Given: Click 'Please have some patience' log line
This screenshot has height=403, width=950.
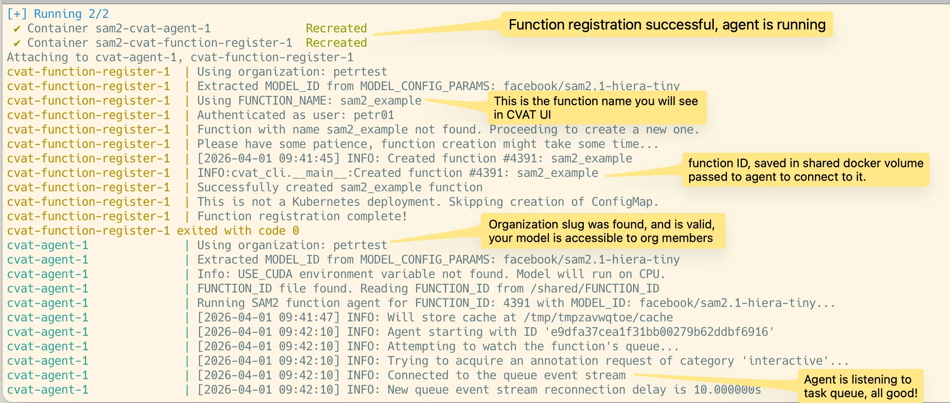Looking at the screenshot, I should pos(428,144).
